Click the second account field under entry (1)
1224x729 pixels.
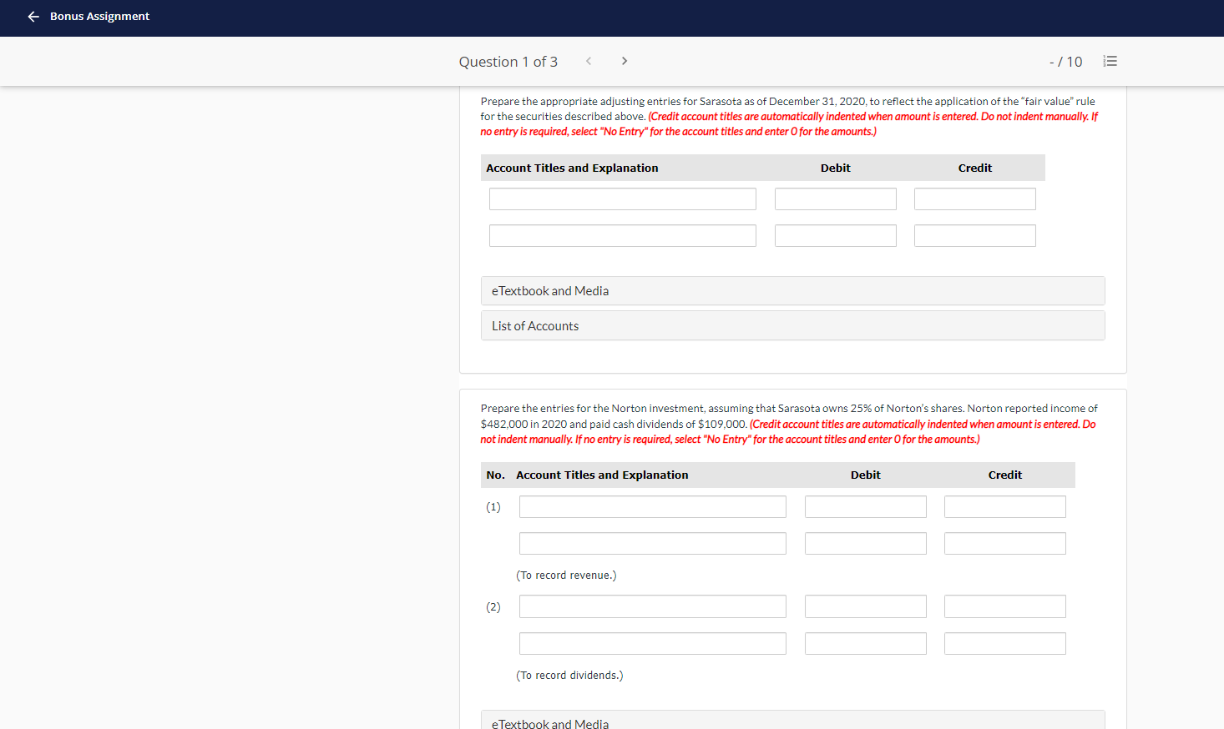click(652, 543)
